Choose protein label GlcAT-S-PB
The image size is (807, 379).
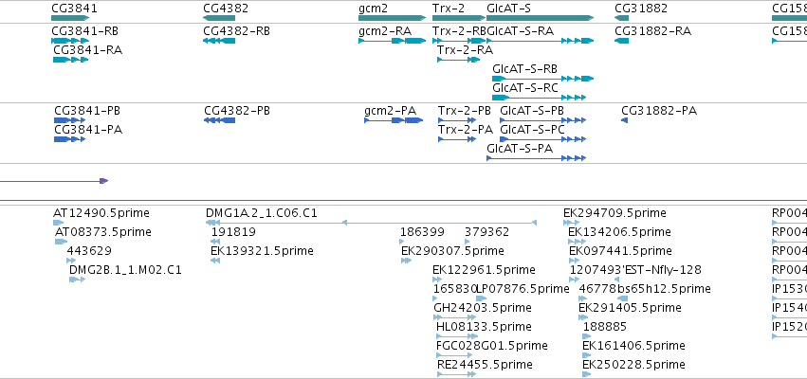point(532,111)
